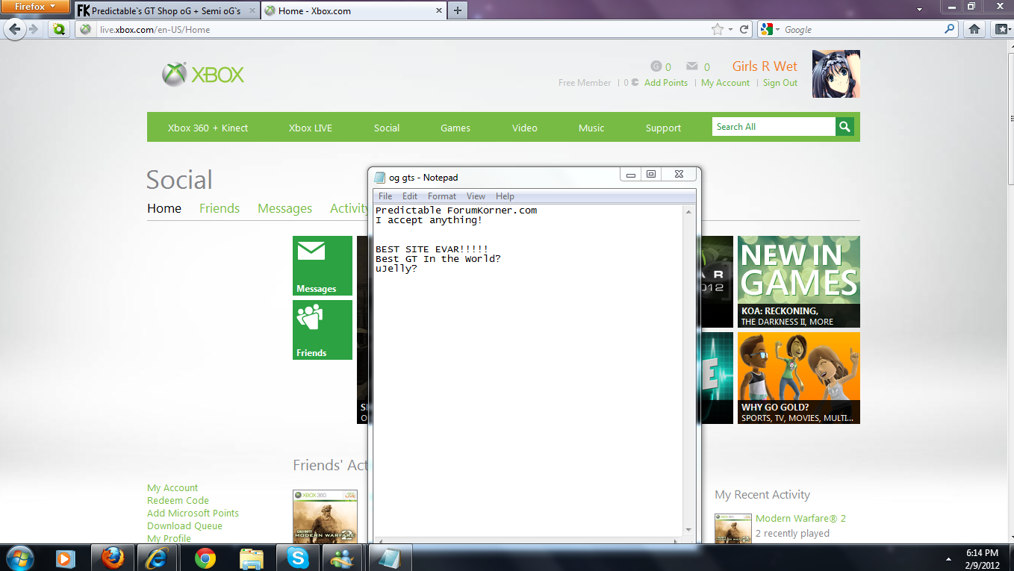Image resolution: width=1014 pixels, height=571 pixels.
Task: Open the Notepad Format menu
Action: tap(442, 196)
